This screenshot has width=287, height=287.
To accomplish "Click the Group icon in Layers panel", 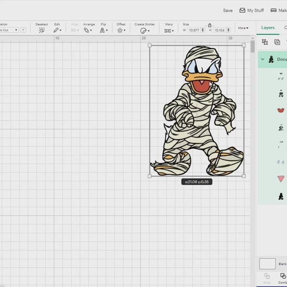I will (265, 42).
